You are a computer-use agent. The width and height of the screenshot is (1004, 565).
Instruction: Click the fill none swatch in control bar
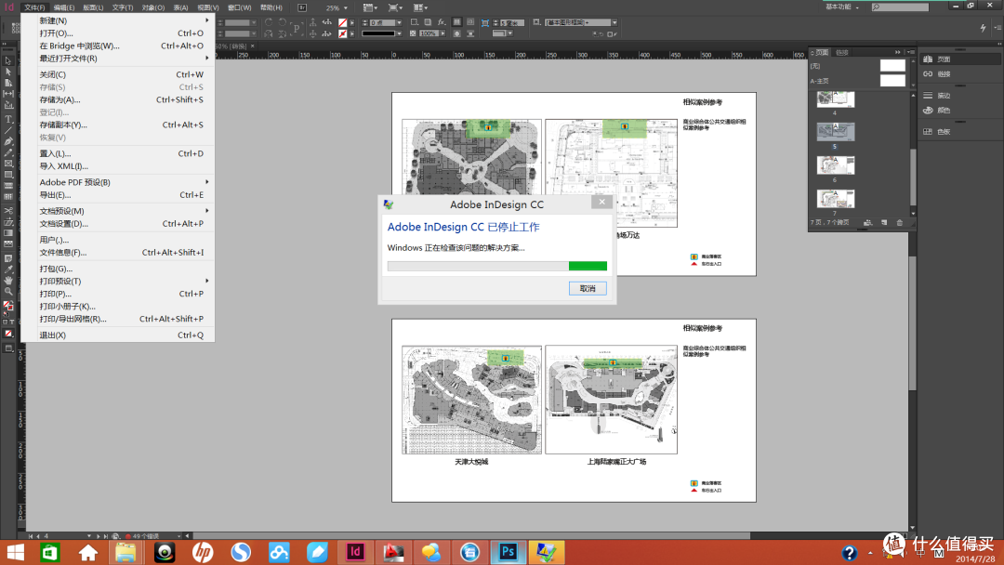342,22
